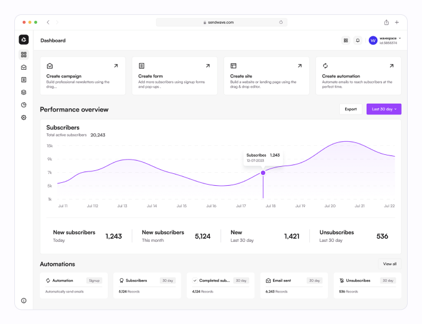Click the total active subscribers value 20,243
The image size is (422, 324).
point(98,135)
